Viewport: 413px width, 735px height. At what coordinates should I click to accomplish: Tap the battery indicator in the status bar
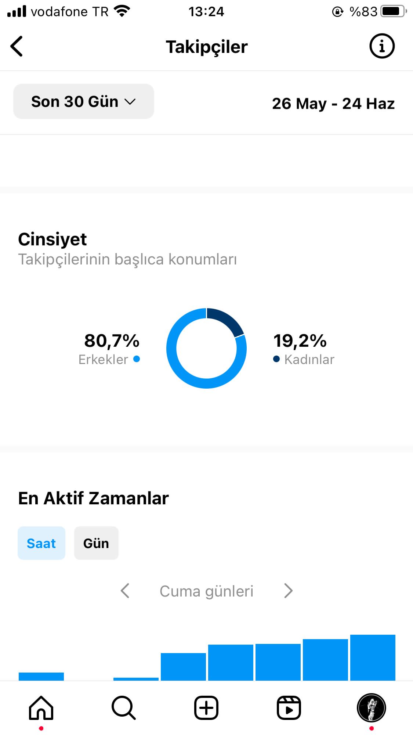point(394,11)
